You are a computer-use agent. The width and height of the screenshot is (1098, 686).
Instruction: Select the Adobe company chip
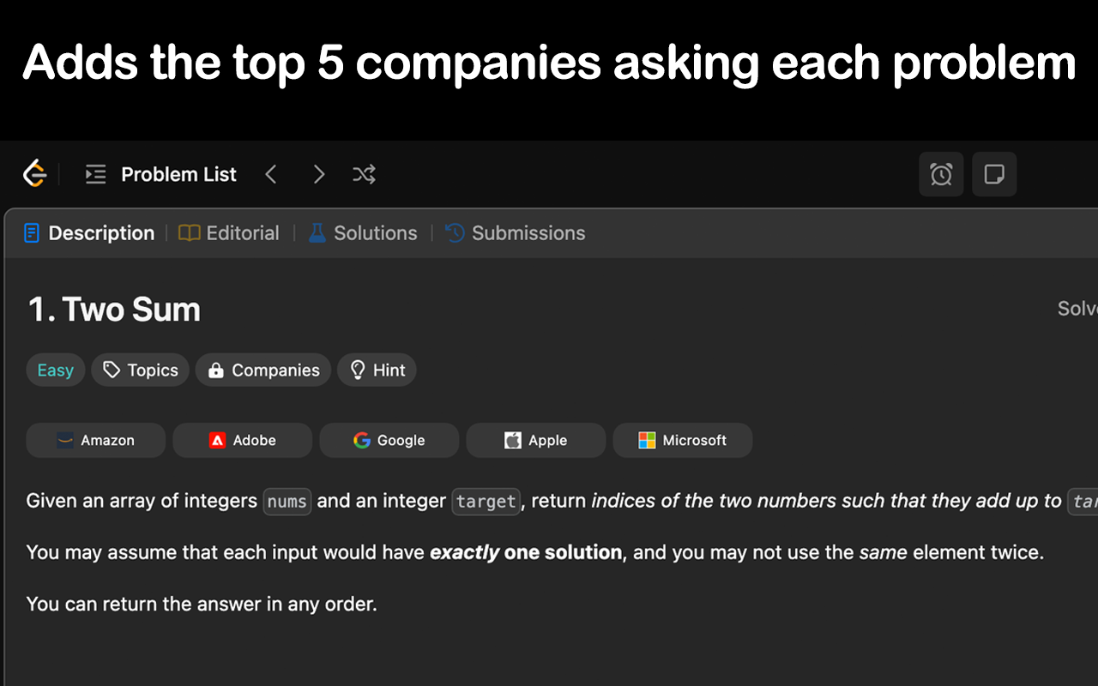point(243,441)
